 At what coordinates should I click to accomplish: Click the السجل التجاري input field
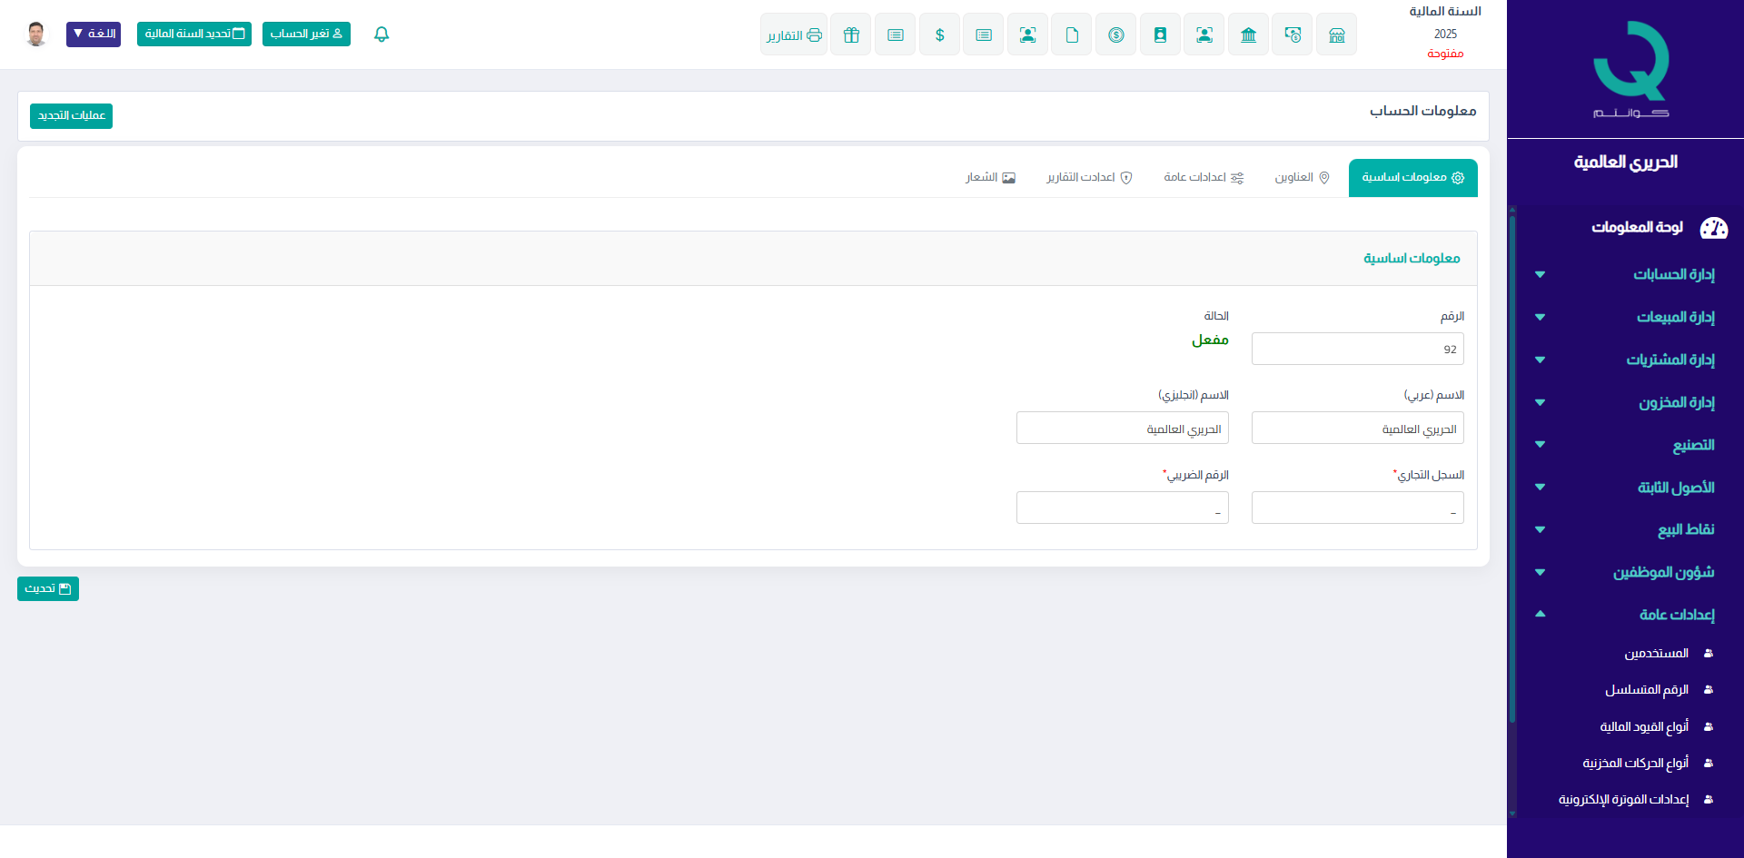click(x=1357, y=508)
